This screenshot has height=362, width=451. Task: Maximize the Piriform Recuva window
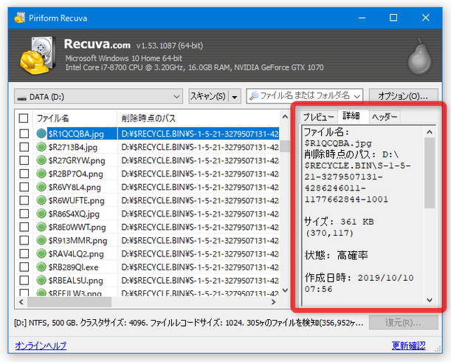(x=393, y=18)
